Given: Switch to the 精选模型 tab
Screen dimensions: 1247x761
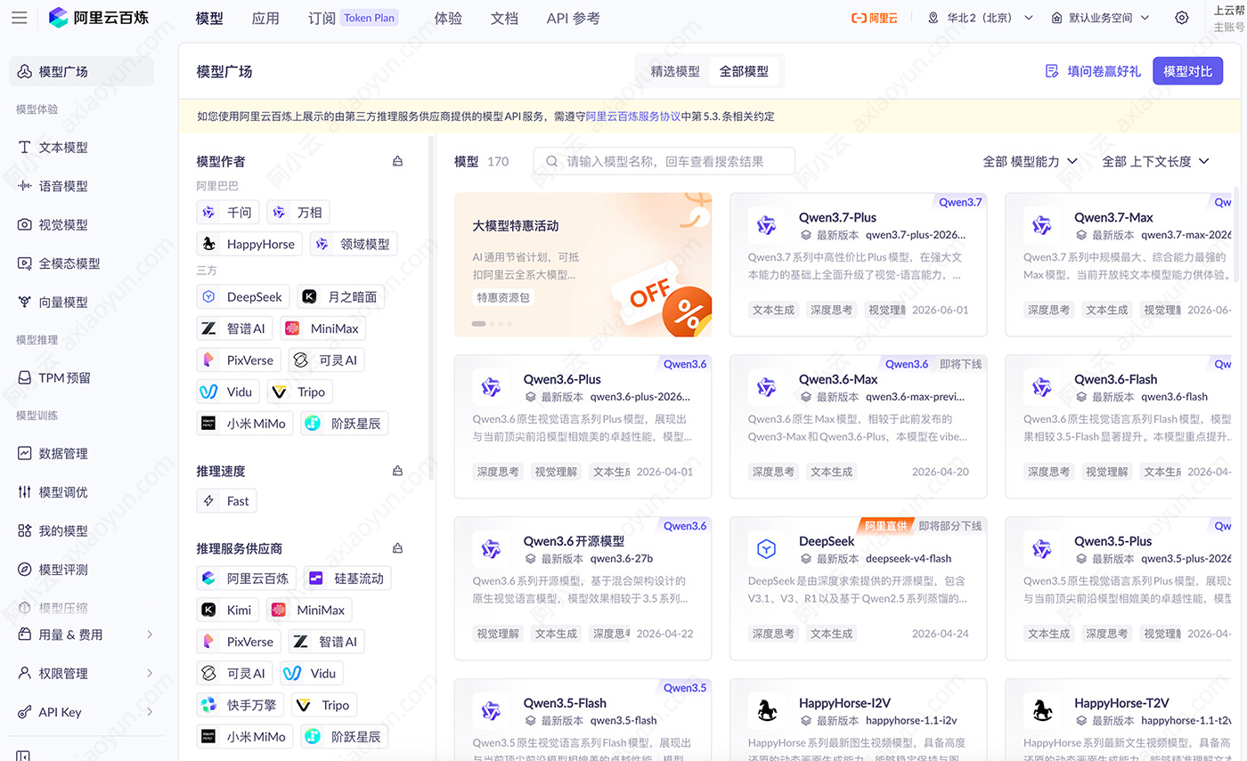Looking at the screenshot, I should point(675,71).
